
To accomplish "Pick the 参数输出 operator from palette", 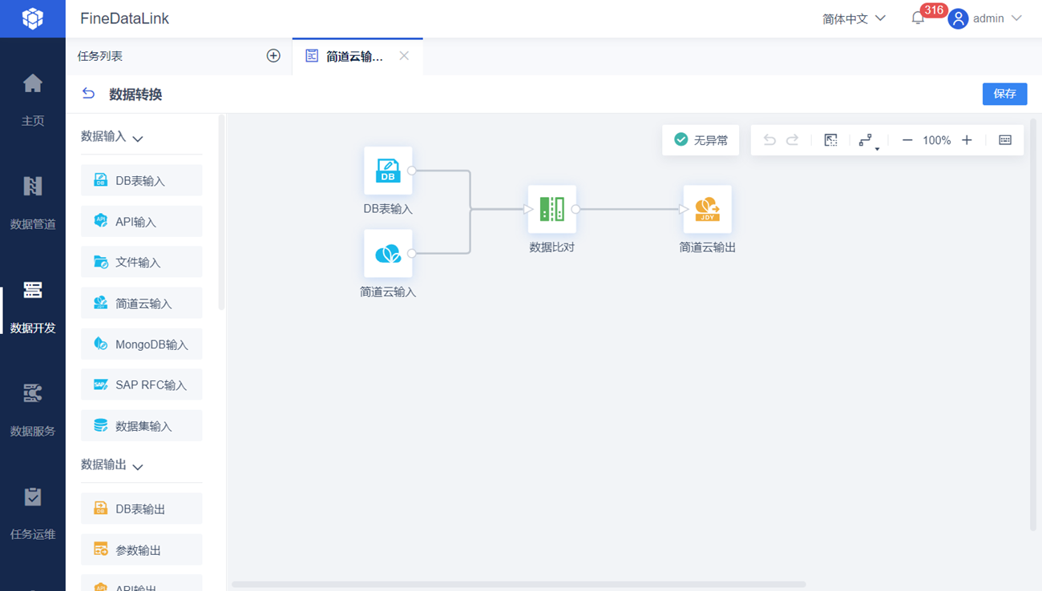I will (x=141, y=550).
